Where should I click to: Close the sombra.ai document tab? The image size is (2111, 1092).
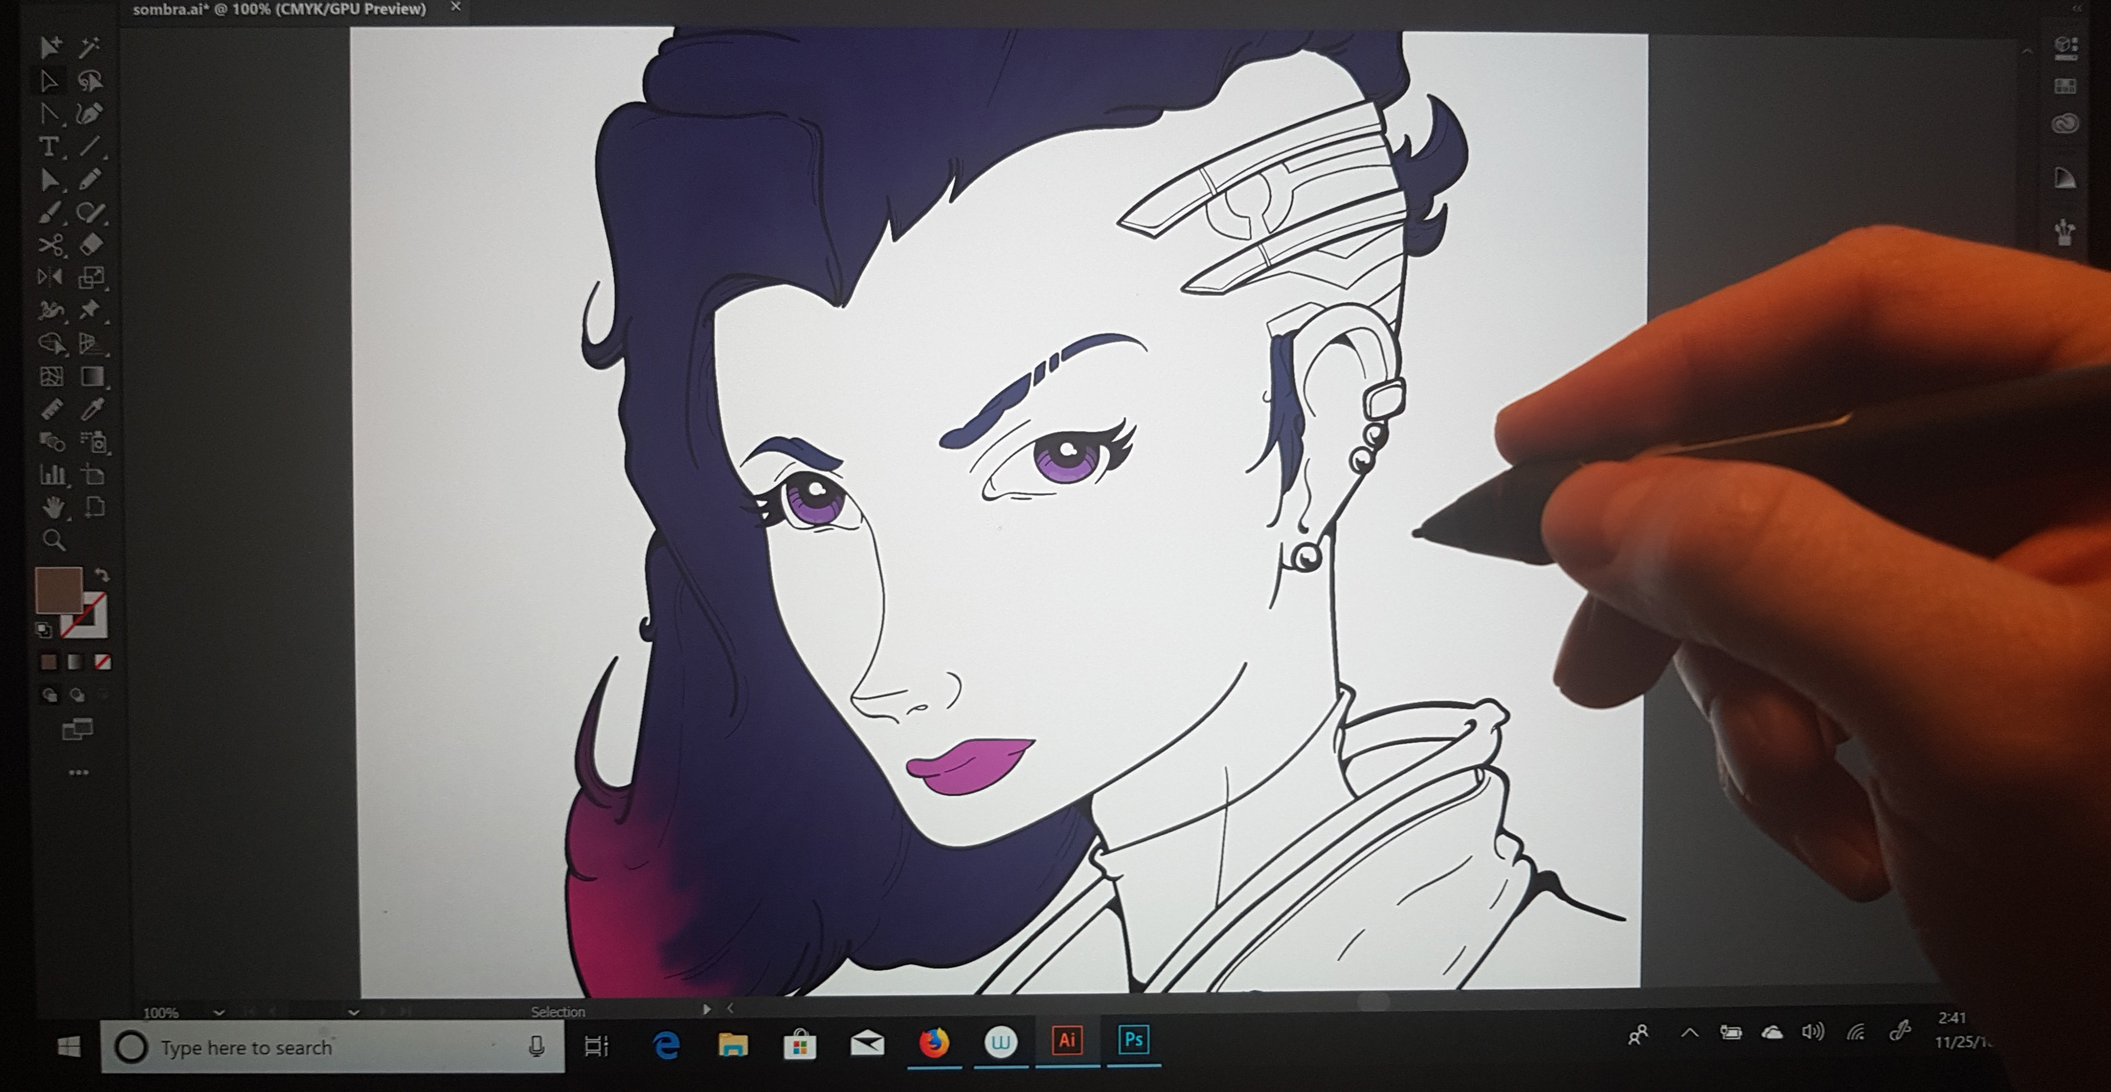(x=456, y=7)
